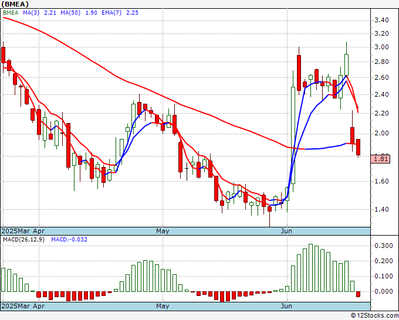Screen dimensions: 399x320
Task: Click the tall green June breakout candlestick
Action: pos(293,135)
